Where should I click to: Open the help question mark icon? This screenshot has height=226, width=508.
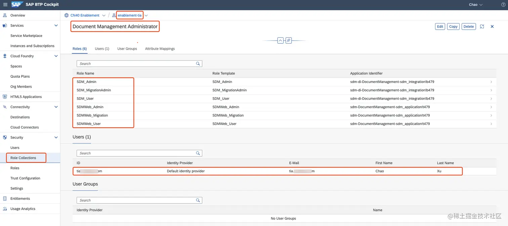click(x=503, y=5)
